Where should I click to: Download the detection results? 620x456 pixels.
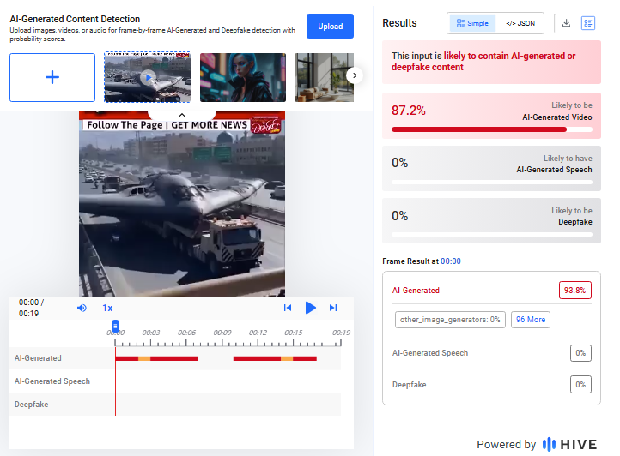pos(566,23)
